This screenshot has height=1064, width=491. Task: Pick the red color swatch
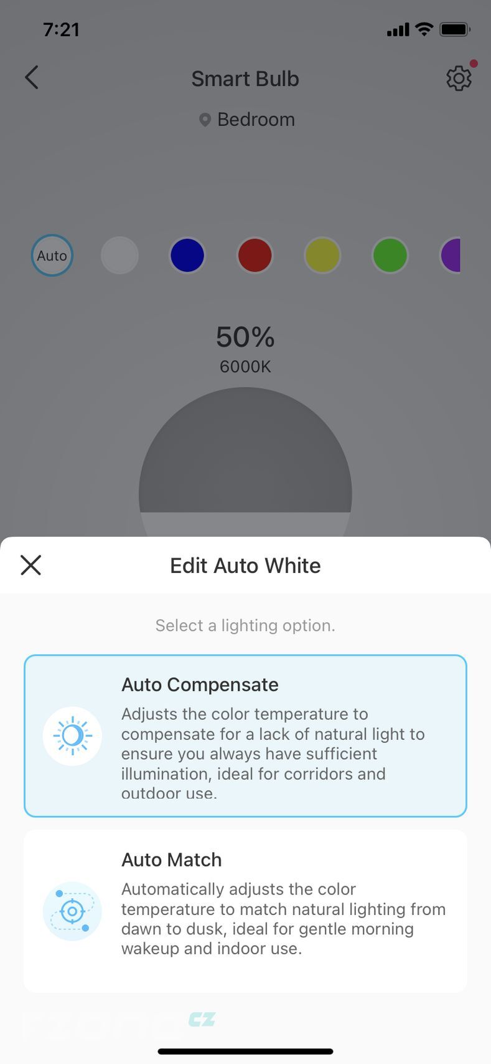click(x=255, y=256)
